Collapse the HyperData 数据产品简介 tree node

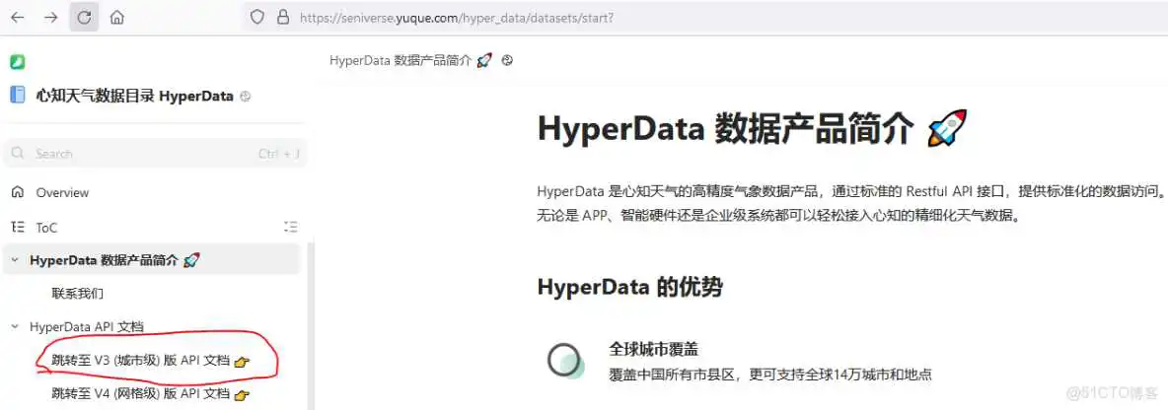point(15,260)
